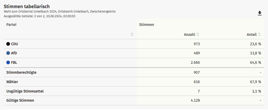Sort by Anteil sort arrows

click(x=259, y=34)
